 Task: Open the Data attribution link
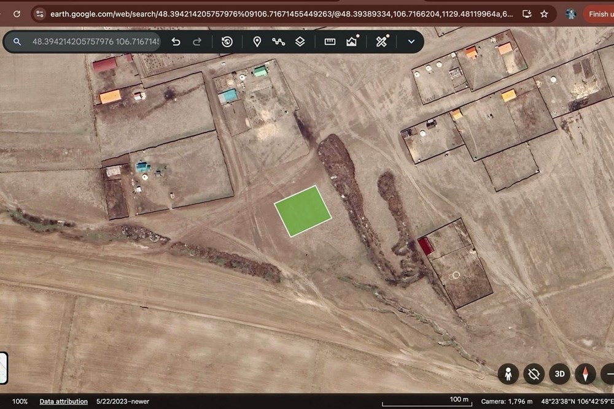[x=63, y=401]
